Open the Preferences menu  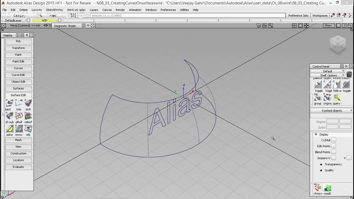(168, 10)
